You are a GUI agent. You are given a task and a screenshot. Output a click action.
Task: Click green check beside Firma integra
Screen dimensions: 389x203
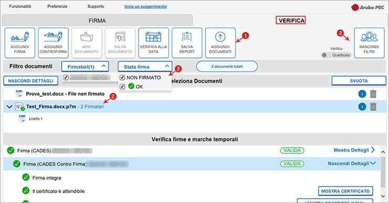[x=26, y=177]
